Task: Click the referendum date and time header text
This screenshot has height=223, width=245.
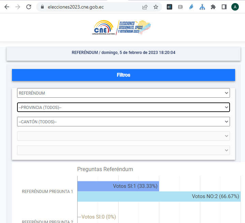Action: 123,53
